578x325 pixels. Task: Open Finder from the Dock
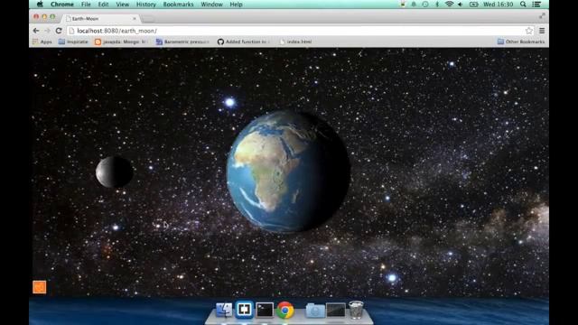coord(224,310)
